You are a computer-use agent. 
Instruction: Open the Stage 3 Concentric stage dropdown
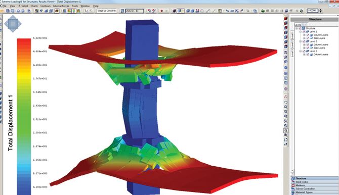(x=107, y=11)
